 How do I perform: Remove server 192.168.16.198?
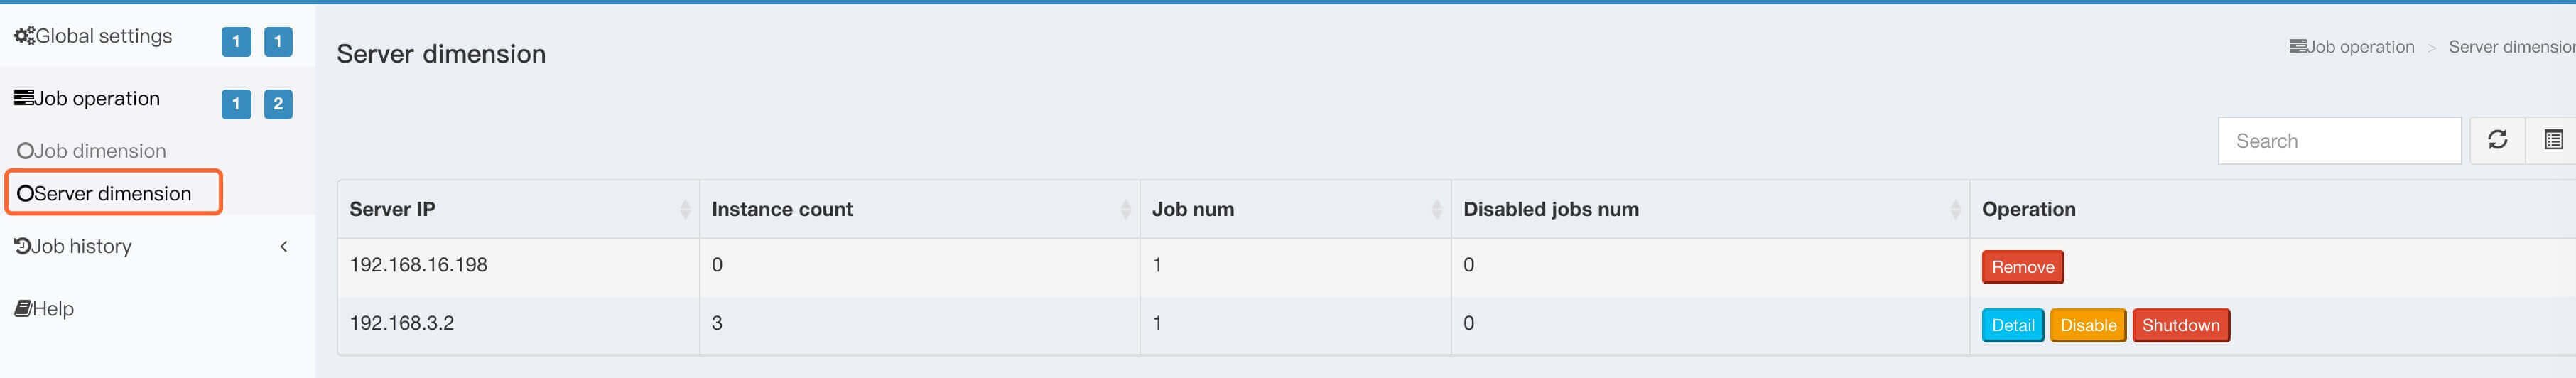pyautogui.click(x=2022, y=267)
